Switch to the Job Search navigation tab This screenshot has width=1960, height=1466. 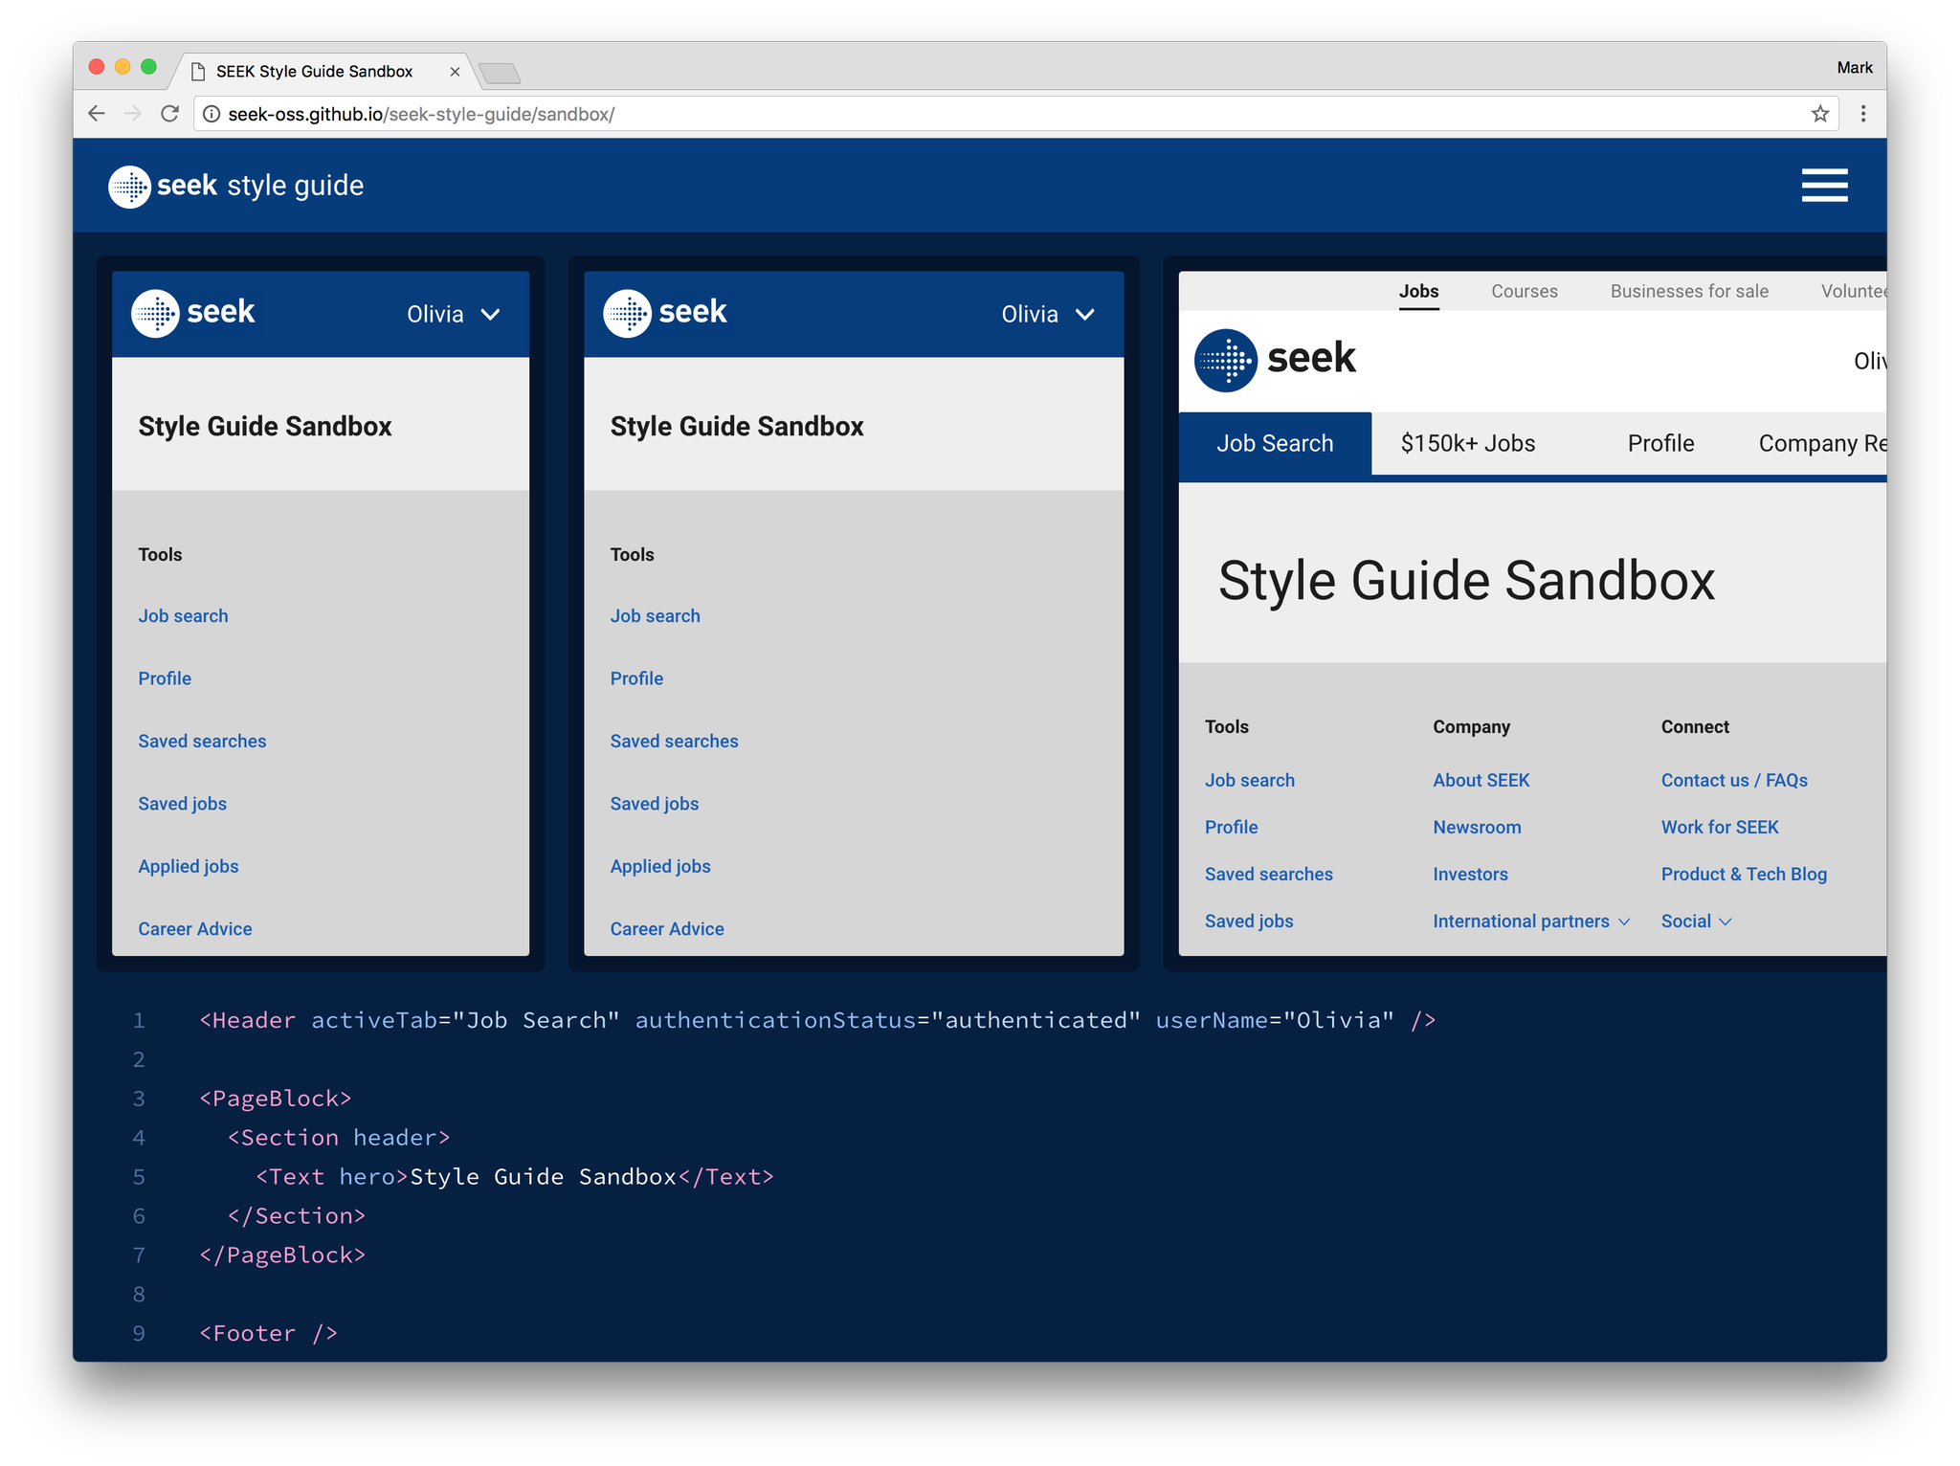[x=1275, y=443]
